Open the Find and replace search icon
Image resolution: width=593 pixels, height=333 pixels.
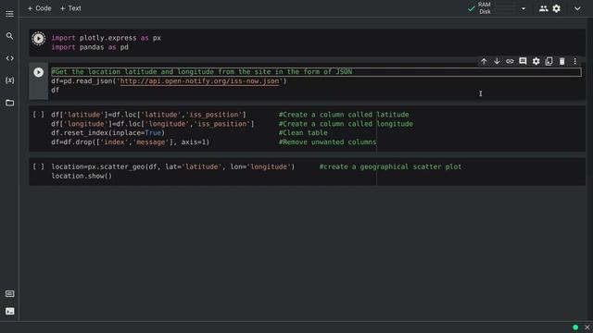coord(10,36)
